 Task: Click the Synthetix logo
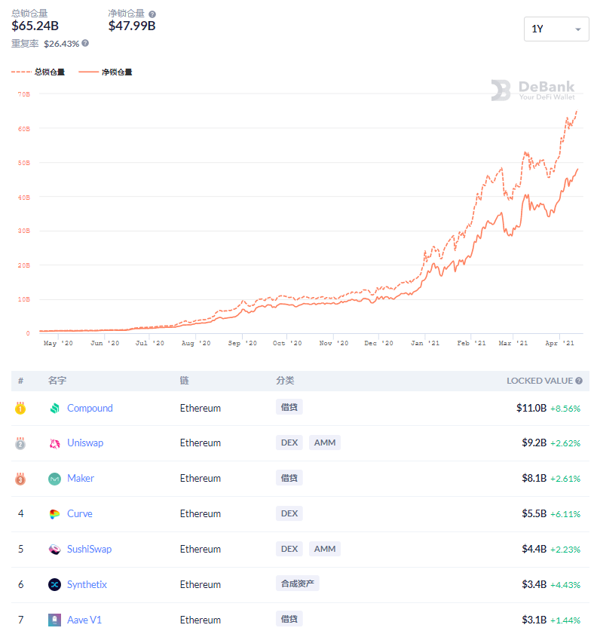point(54,585)
